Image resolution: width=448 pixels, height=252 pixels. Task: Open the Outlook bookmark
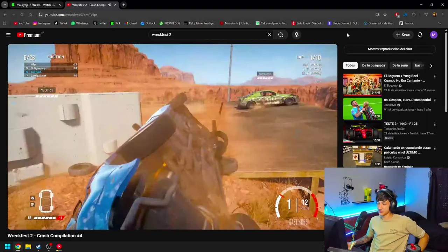[x=148, y=23]
